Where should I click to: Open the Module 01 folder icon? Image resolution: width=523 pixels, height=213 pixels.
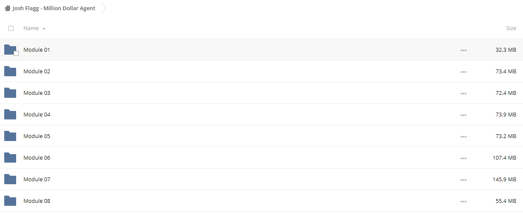click(10, 50)
